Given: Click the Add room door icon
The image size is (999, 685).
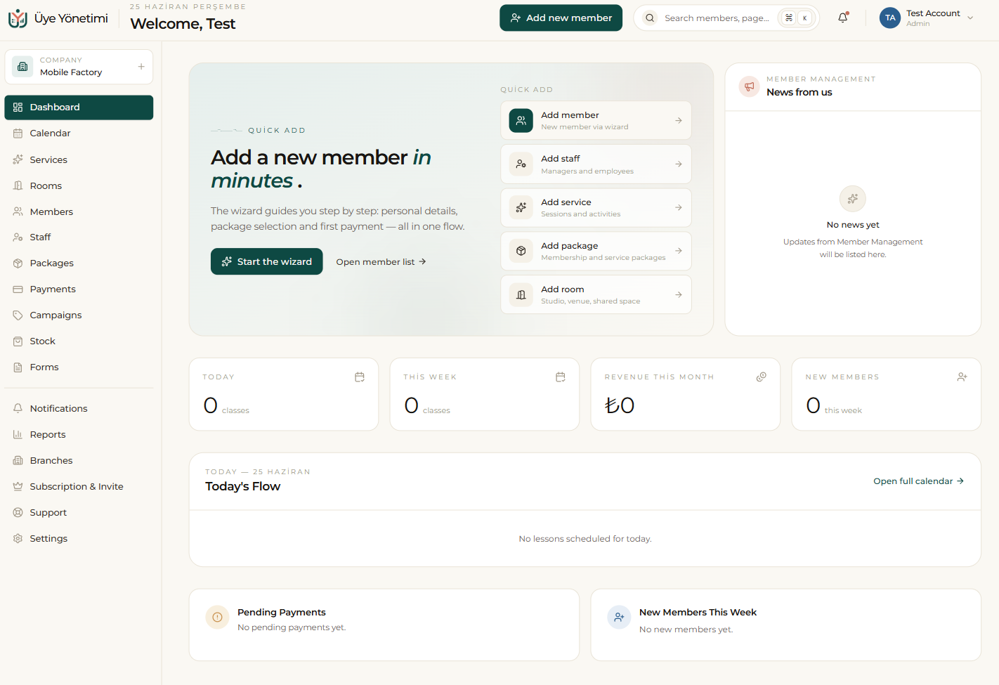Looking at the screenshot, I should pos(521,294).
